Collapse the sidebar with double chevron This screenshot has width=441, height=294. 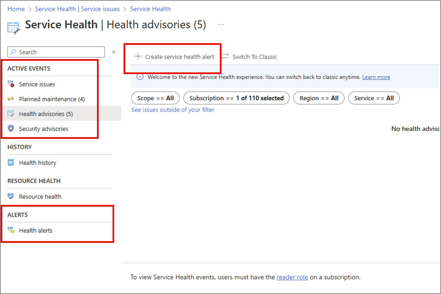[x=114, y=52]
